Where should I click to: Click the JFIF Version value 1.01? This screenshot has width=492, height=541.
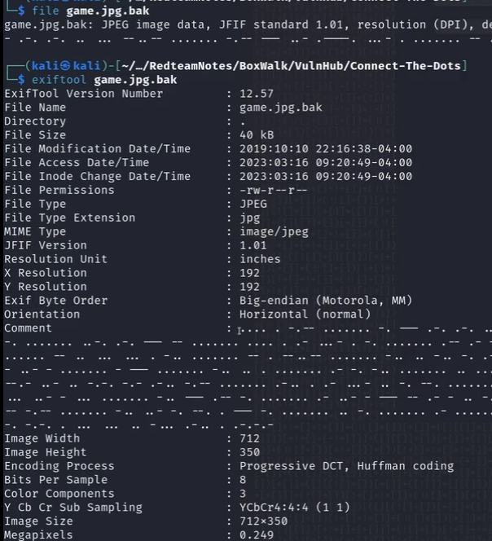pos(253,245)
